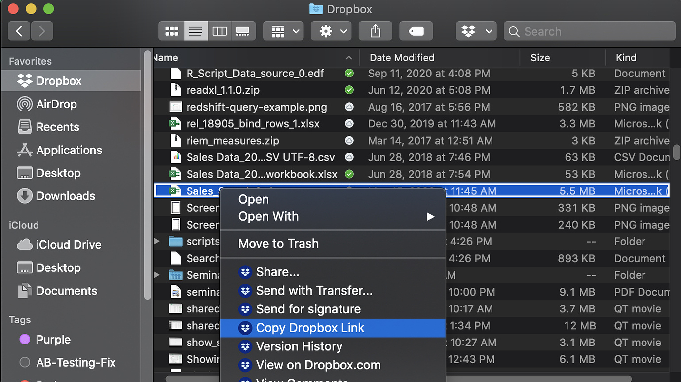Screen dimensions: 681x382
Task: Open AirDrop from the sidebar
Action: click(71, 104)
